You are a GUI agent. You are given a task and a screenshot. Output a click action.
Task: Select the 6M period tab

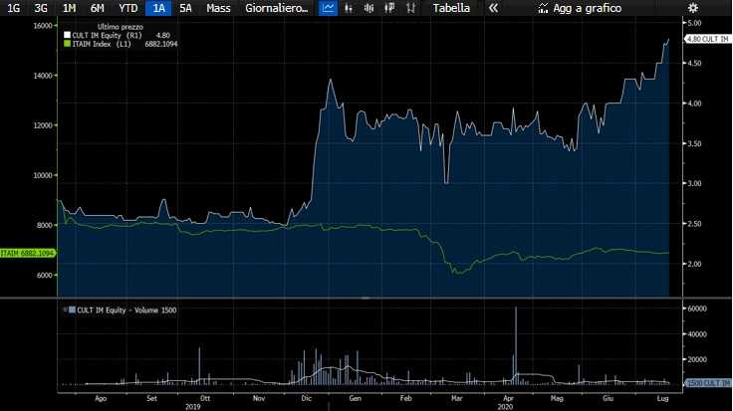click(97, 8)
